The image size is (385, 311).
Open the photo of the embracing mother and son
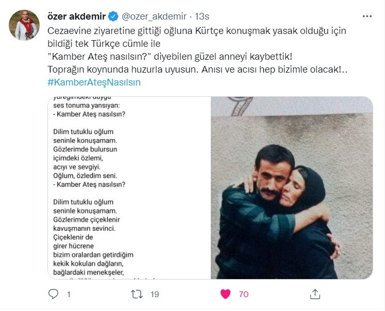(292, 188)
